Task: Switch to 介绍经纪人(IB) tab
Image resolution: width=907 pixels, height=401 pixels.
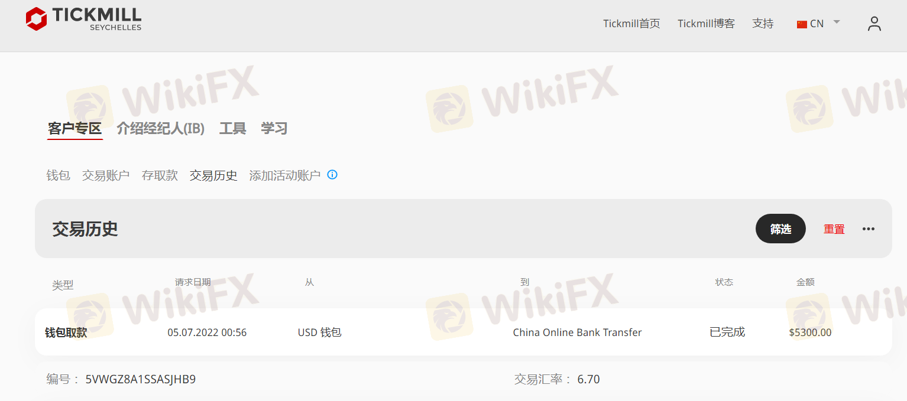Action: pos(161,128)
